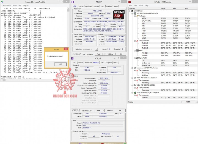This screenshot has height=144, width=198.
Task: Click the Core Speed 4589.05 MHz field
Action: (x=89, y=37)
